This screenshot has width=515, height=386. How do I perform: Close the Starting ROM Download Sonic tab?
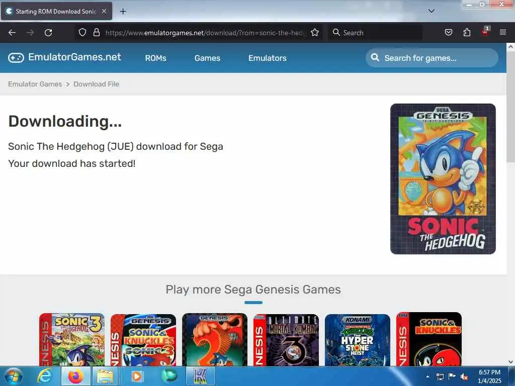104,11
